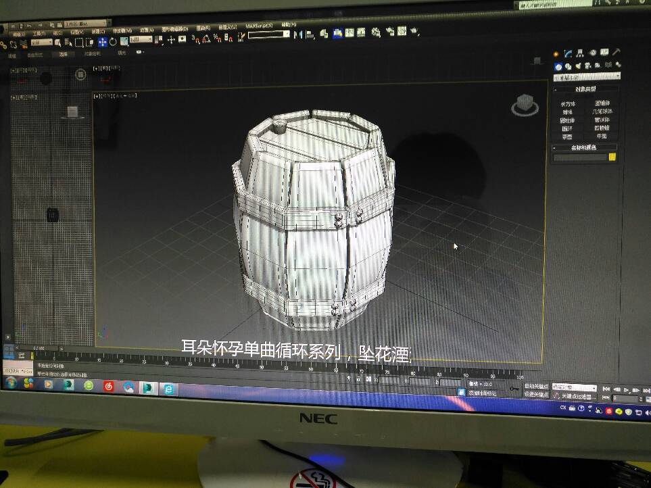Open the MAXScript(X) menu
The height and width of the screenshot is (488, 651).
[259, 26]
